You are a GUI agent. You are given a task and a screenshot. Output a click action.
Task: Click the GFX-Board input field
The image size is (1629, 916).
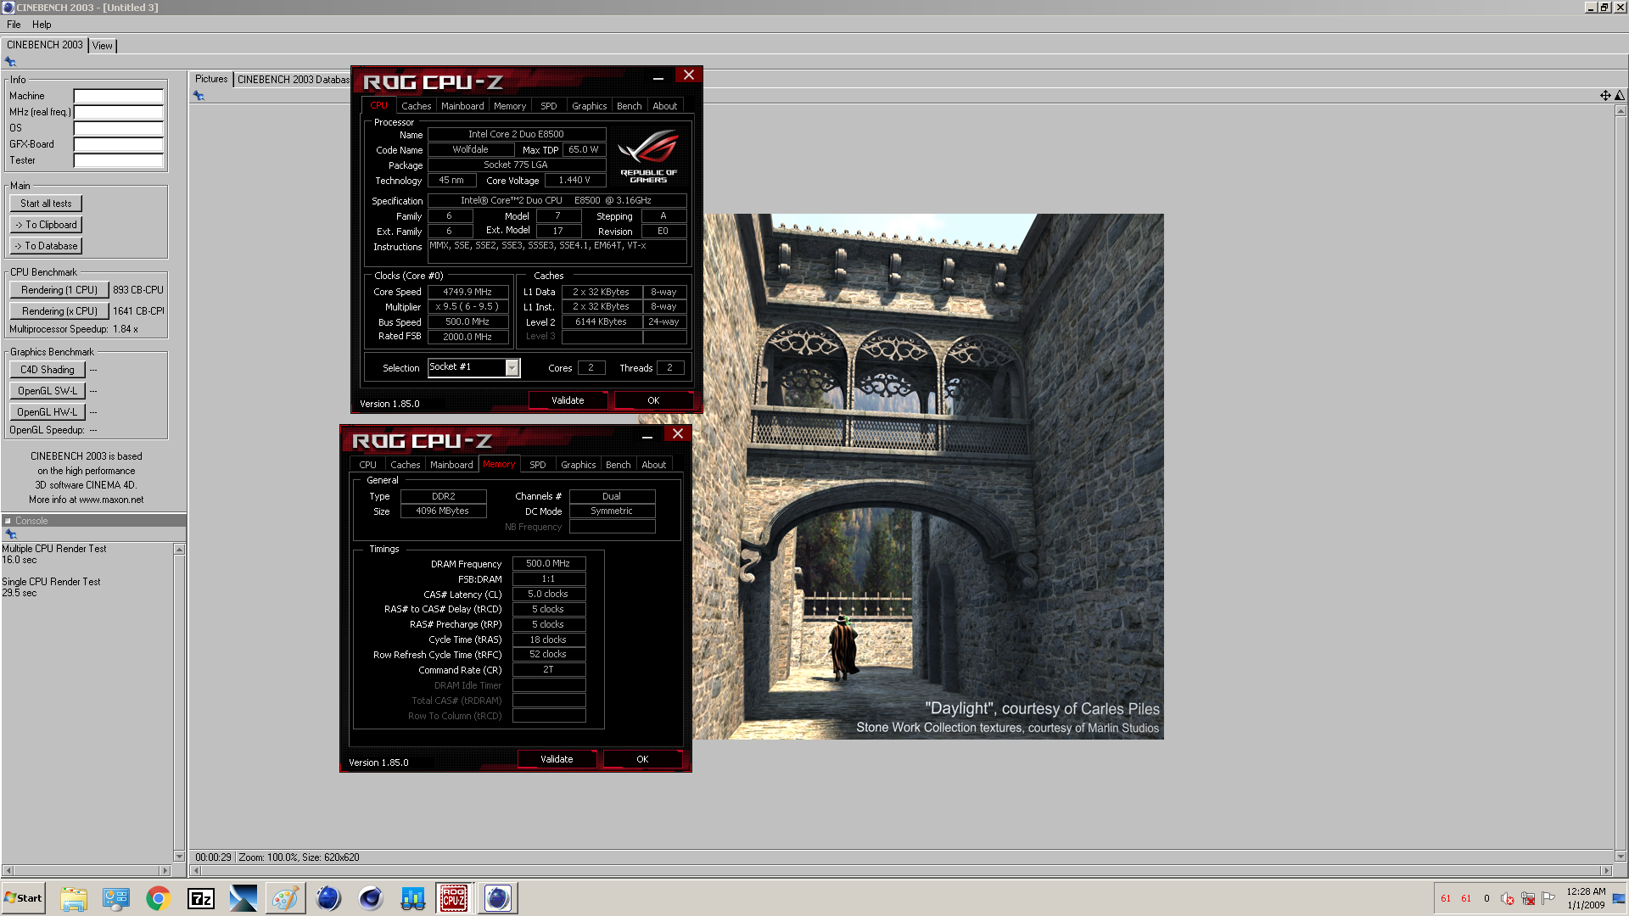coord(118,144)
